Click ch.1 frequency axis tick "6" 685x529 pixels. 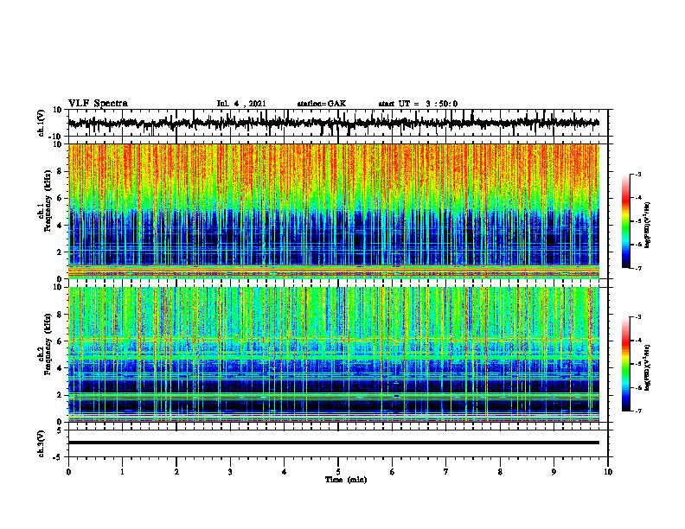(x=61, y=198)
